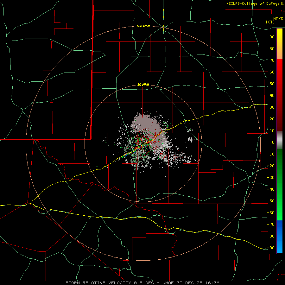This screenshot has width=285, height=285.
Task: Click the Storm Relative Velocity caption at bottom
Action: point(142,283)
